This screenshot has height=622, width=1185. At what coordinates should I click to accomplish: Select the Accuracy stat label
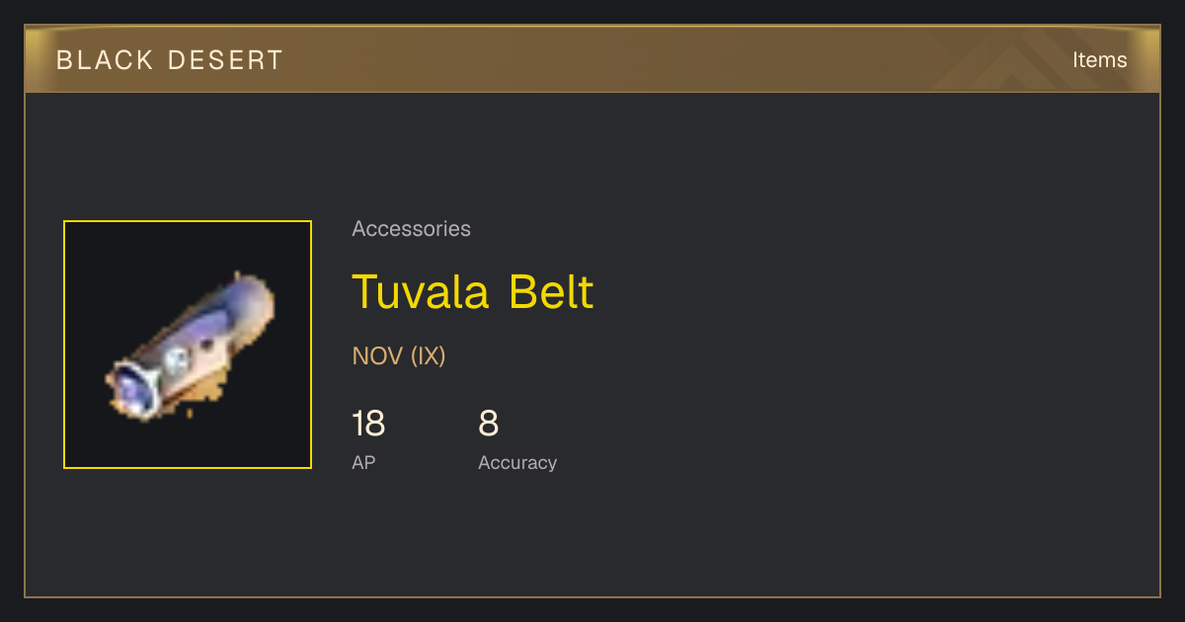517,462
